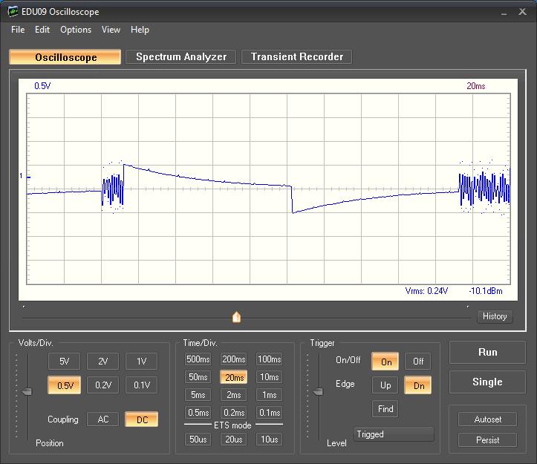The width and height of the screenshot is (537, 464).
Task: Click the Autoset button
Action: [487, 419]
